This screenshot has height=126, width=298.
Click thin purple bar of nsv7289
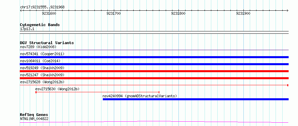(154, 50)
